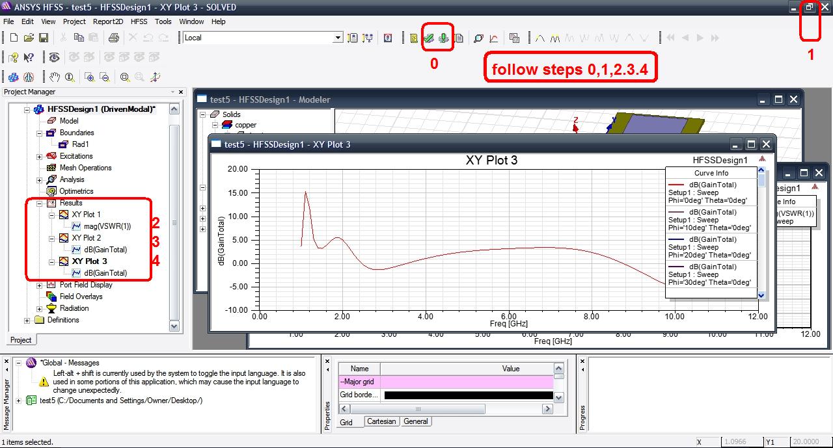Select XY Plot 3 in Results
The width and height of the screenshot is (833, 448).
pyautogui.click(x=89, y=261)
